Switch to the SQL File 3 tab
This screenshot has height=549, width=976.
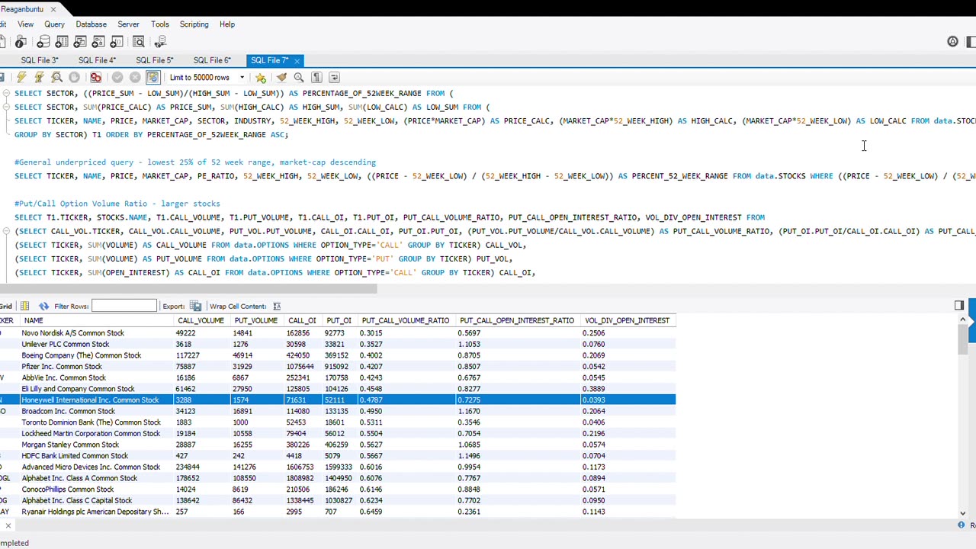pyautogui.click(x=40, y=60)
